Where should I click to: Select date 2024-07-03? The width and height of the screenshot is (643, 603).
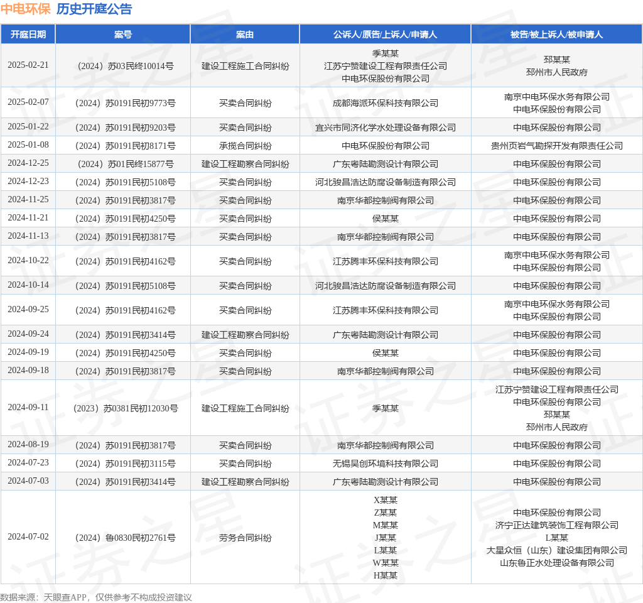pyautogui.click(x=28, y=481)
